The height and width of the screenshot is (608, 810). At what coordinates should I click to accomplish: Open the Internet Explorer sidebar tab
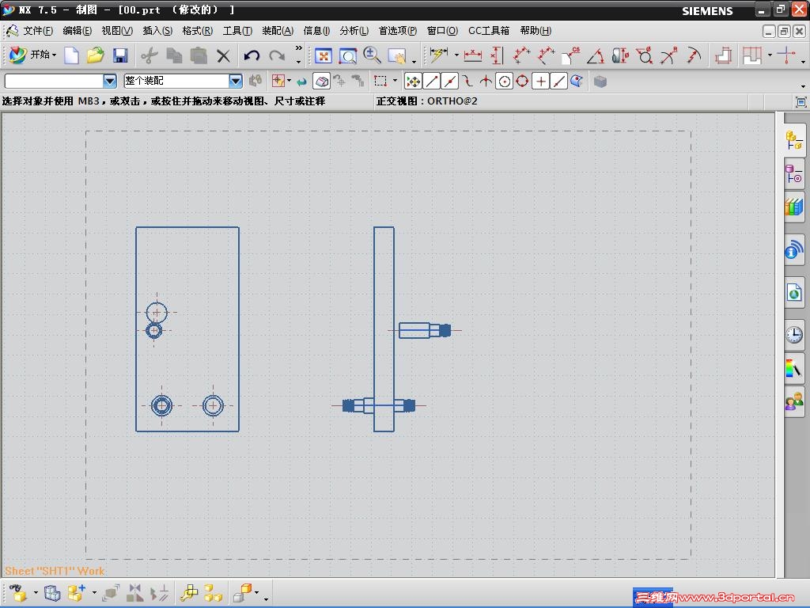(x=794, y=294)
